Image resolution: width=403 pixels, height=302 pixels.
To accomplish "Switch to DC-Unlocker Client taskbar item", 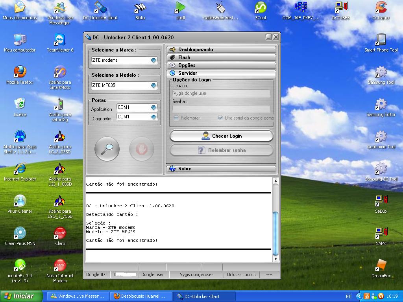I will [203, 296].
